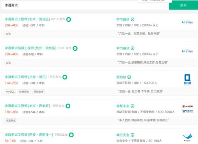This screenshot has width=198, height=144.
Task: Click 20k-40k salary in 海淀区 listing
Action: pyautogui.click(x=12, y=25)
